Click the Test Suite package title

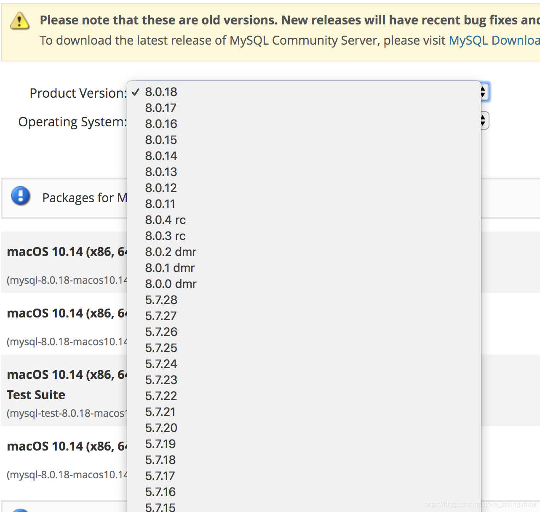coord(36,395)
